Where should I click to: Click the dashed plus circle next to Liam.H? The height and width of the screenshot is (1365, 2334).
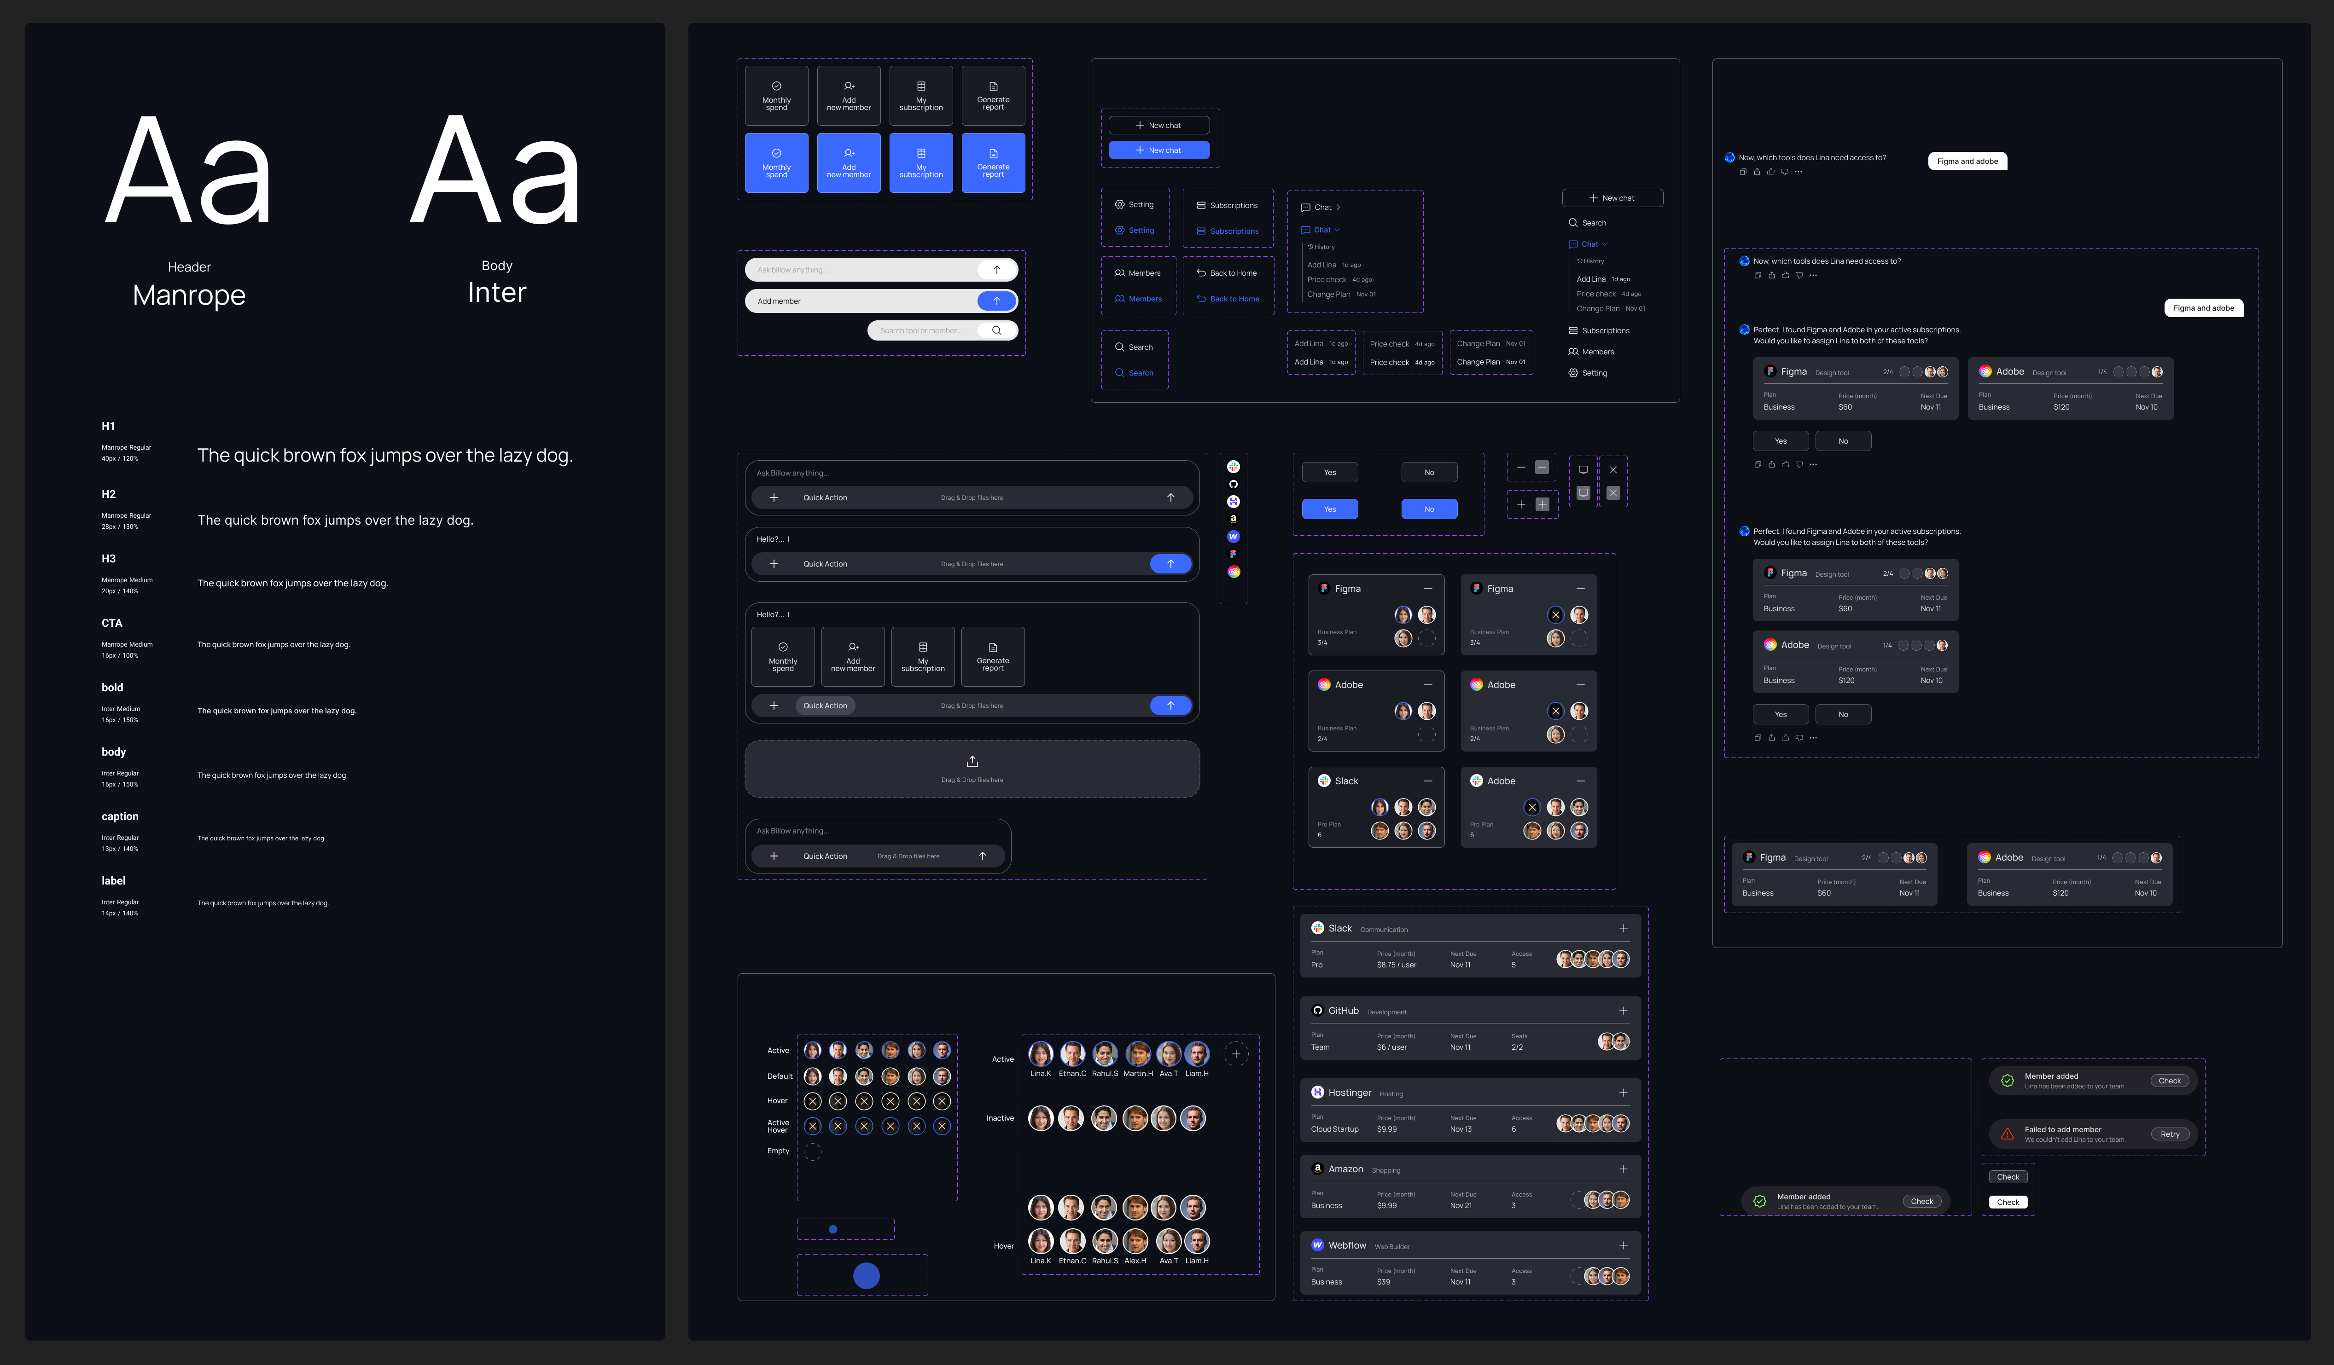click(1235, 1054)
